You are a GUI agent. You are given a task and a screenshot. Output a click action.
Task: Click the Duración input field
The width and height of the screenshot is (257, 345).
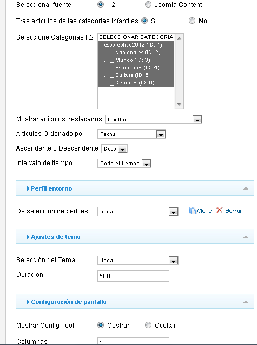click(133, 276)
